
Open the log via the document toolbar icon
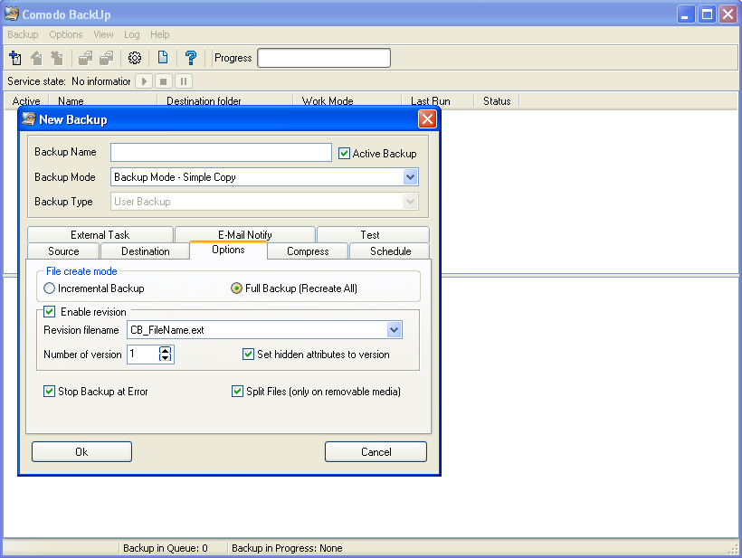pos(163,58)
